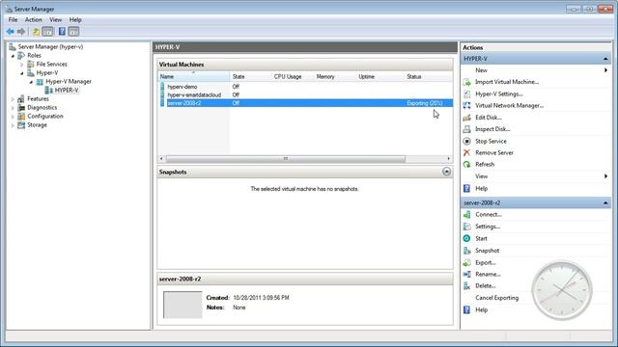Click the Hyper-V Settings icon

point(467,94)
